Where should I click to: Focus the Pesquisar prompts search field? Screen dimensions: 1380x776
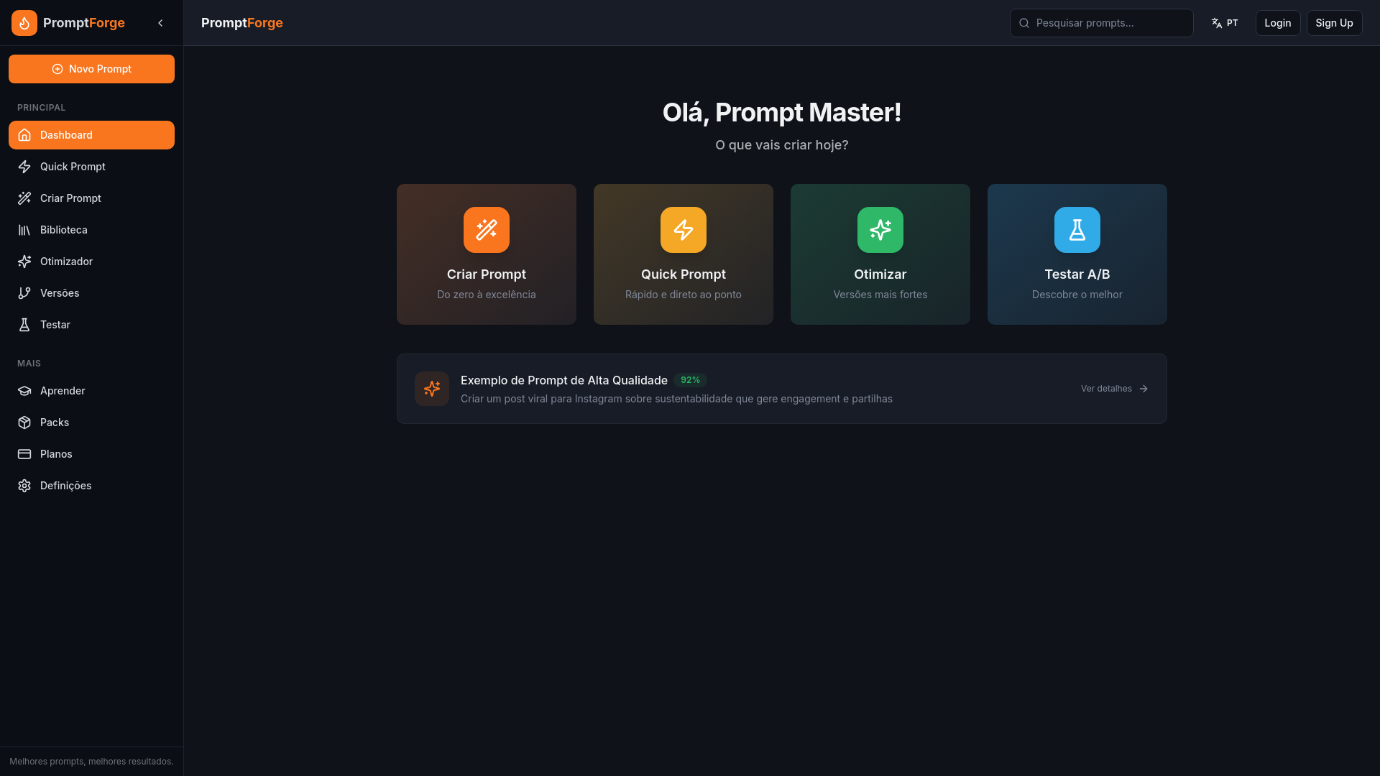tap(1101, 23)
